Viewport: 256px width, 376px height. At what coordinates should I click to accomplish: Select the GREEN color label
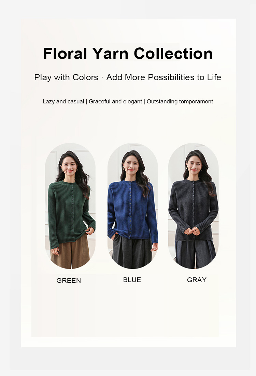[69, 280]
